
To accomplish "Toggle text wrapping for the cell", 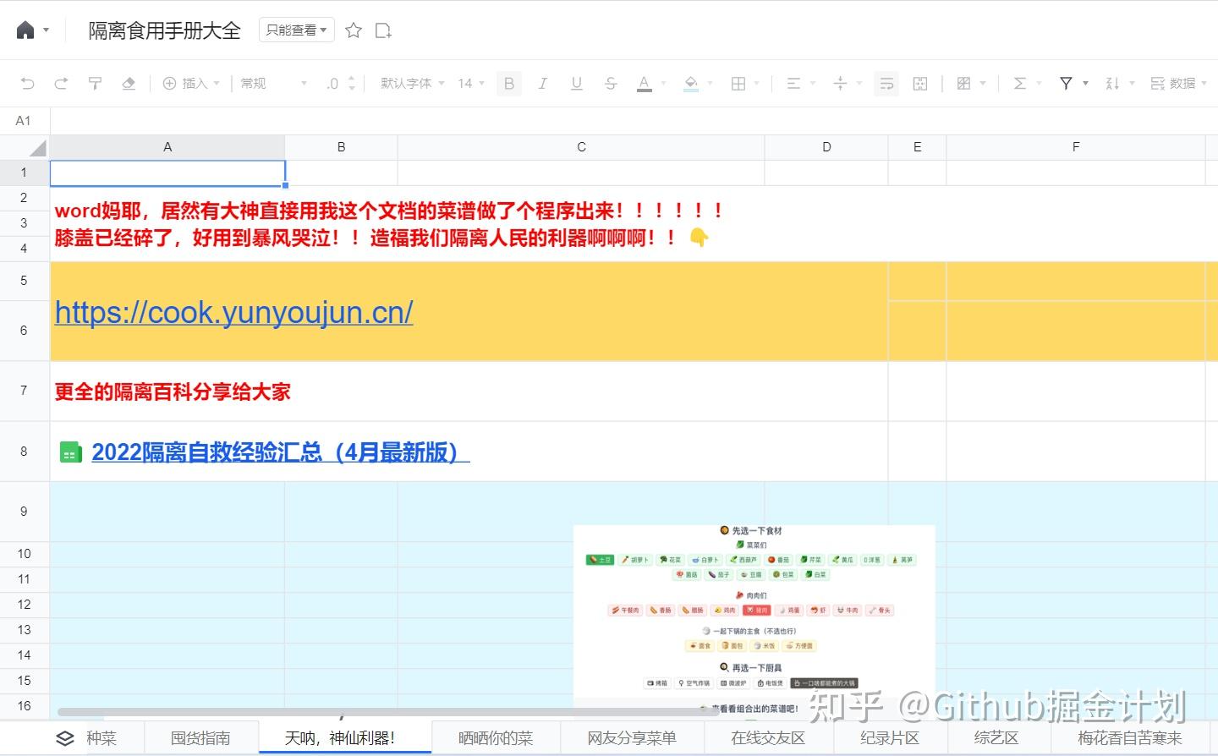I will [886, 83].
